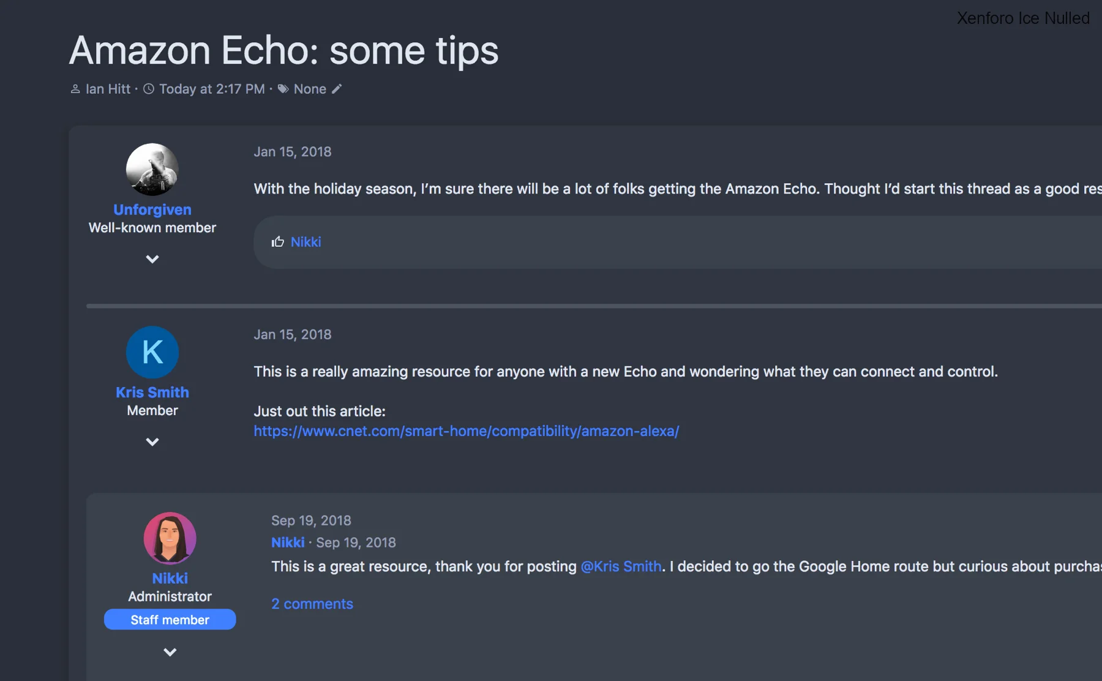Expand Unforgiven's user details chevron
This screenshot has width=1102, height=681.
pos(152,259)
